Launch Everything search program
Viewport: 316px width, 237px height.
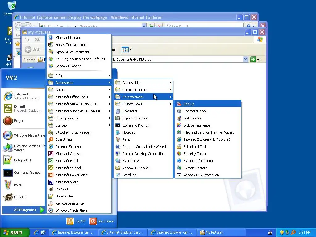(79, 139)
